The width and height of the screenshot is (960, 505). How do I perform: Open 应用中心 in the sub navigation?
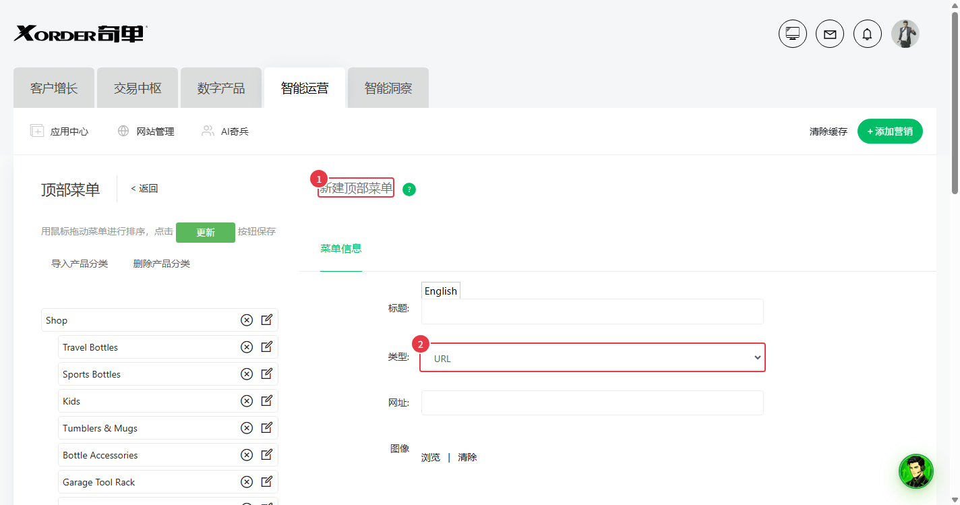59,131
